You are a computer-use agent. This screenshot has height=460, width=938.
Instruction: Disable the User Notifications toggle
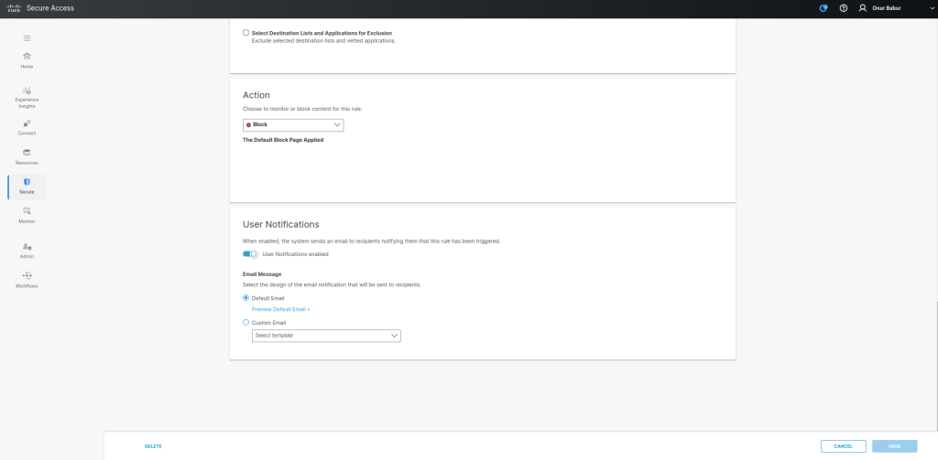click(250, 253)
